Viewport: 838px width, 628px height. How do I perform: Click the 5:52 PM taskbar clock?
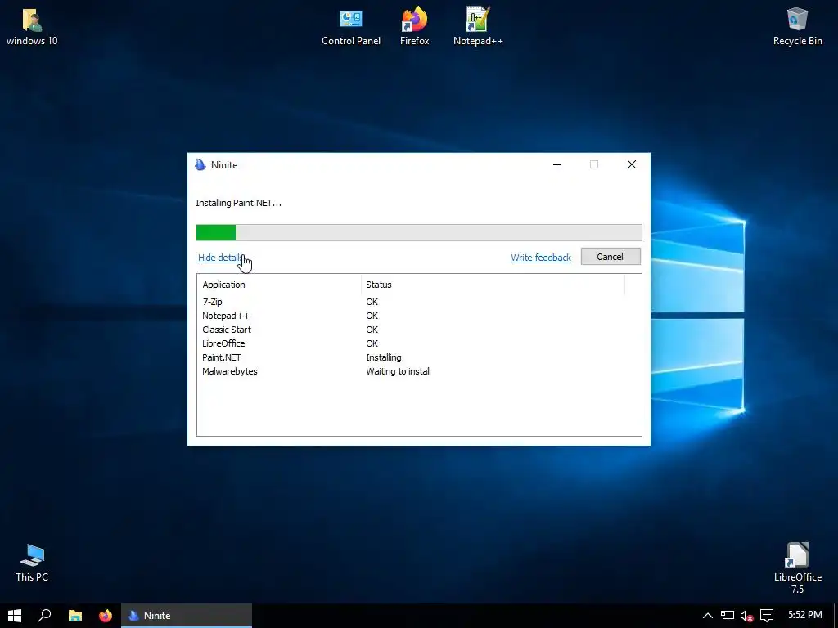click(x=805, y=615)
